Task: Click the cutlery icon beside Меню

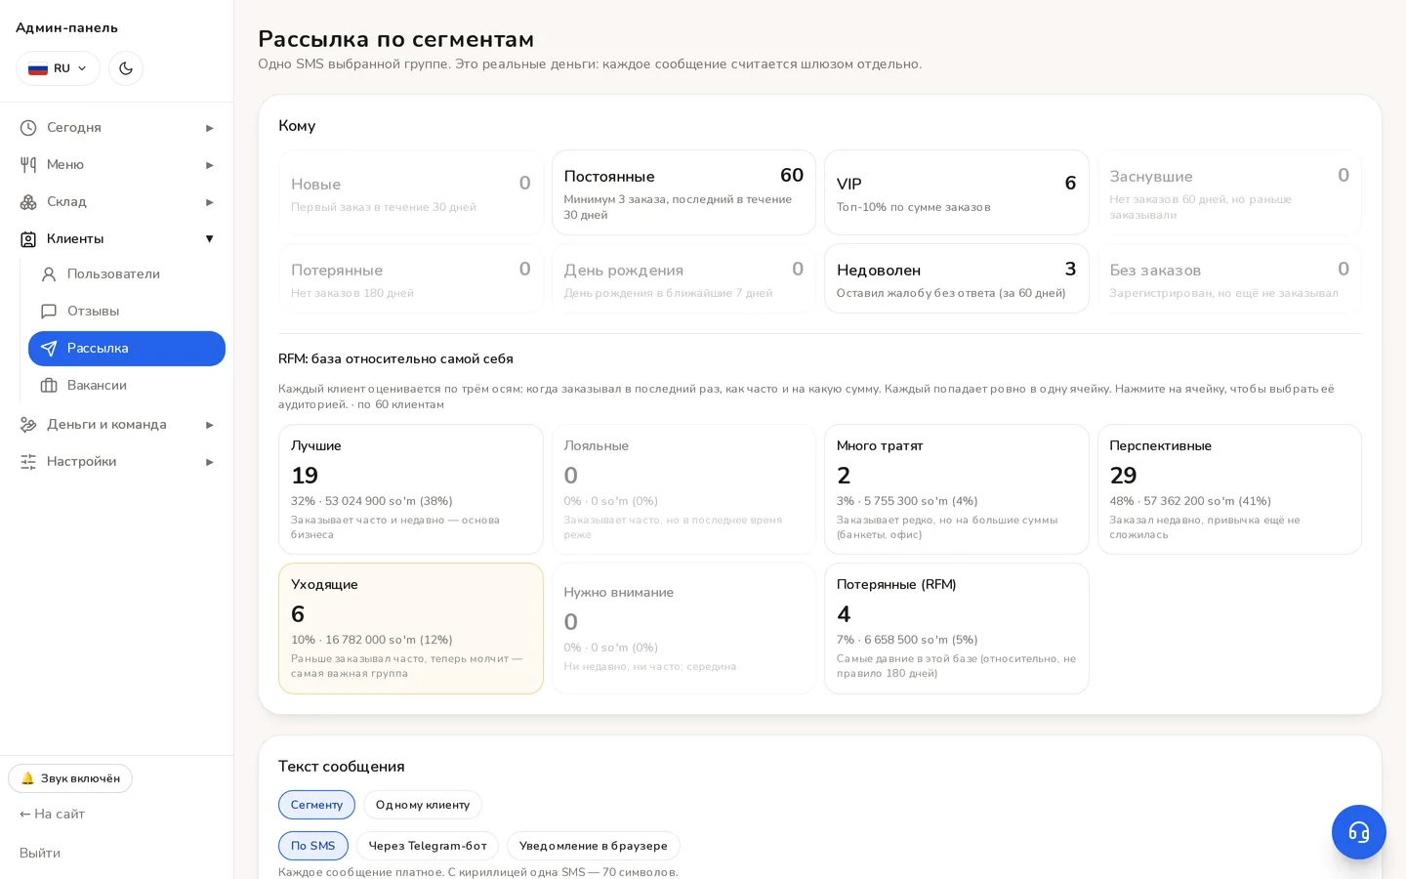Action: click(28, 165)
